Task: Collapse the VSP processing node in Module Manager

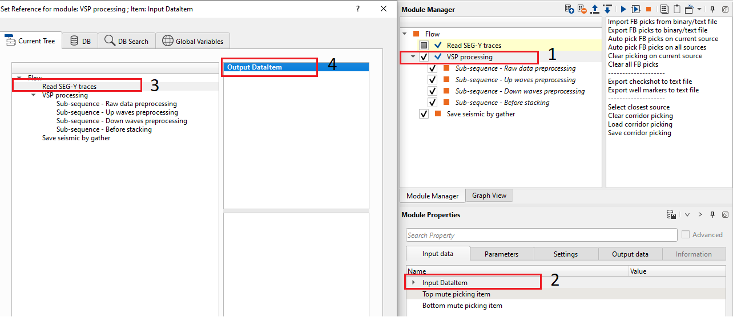Action: pos(413,57)
